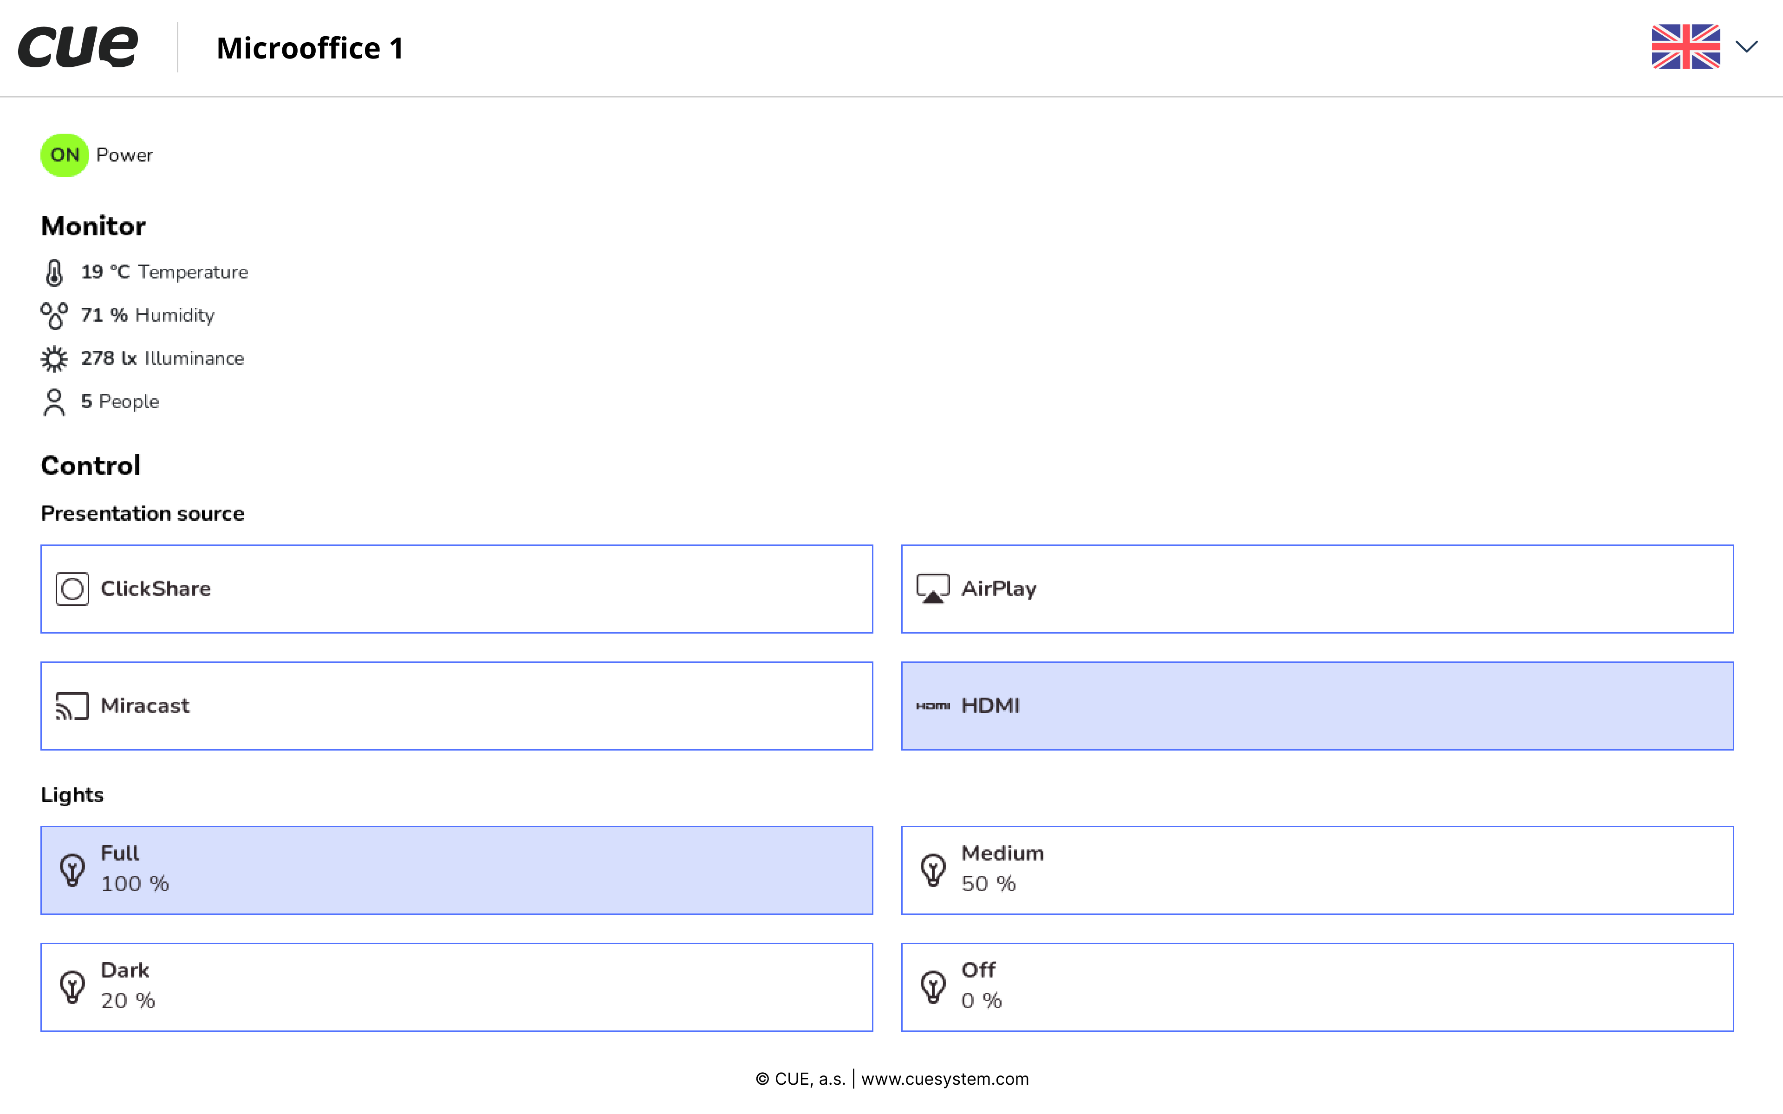The width and height of the screenshot is (1783, 1114).
Task: Open the www.cuesystem.com footer link
Action: pos(944,1079)
